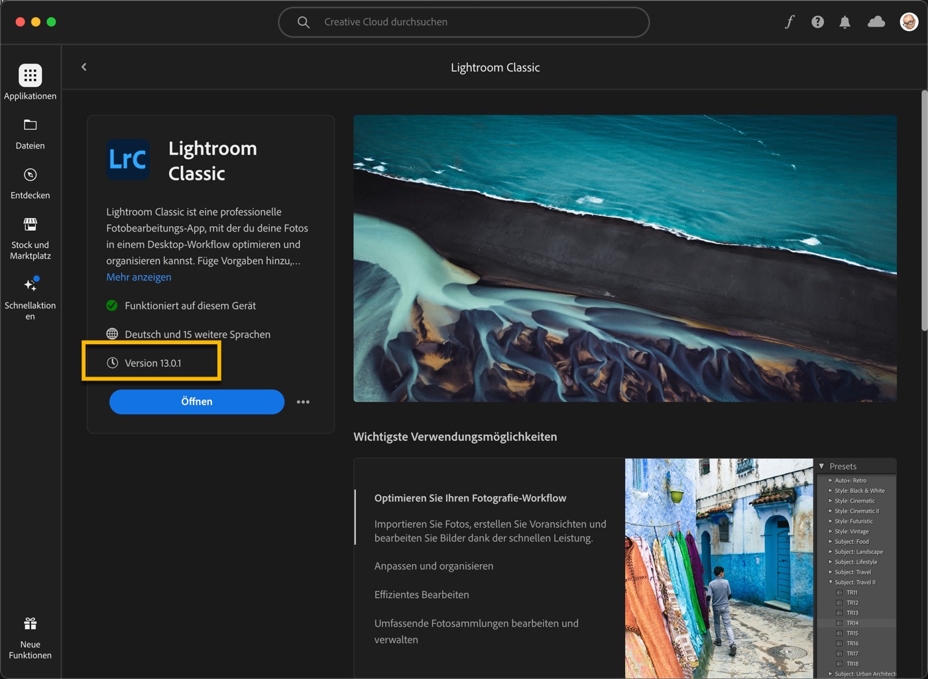Open the cloud sync status icon
Viewport: 928px width, 679px height.
point(876,22)
